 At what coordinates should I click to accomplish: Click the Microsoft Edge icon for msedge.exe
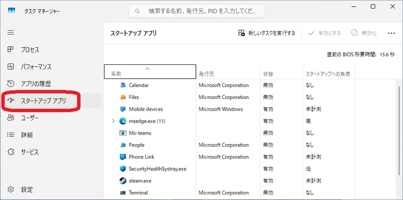pos(123,121)
